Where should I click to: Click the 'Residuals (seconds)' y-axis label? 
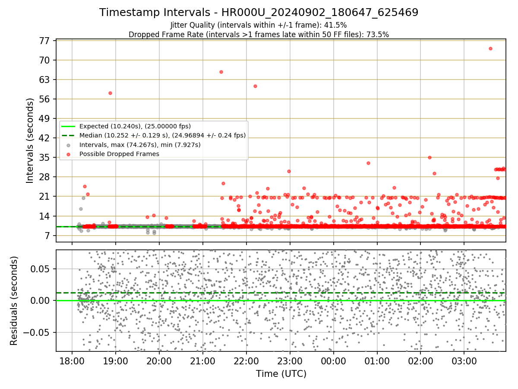[x=14, y=300]
